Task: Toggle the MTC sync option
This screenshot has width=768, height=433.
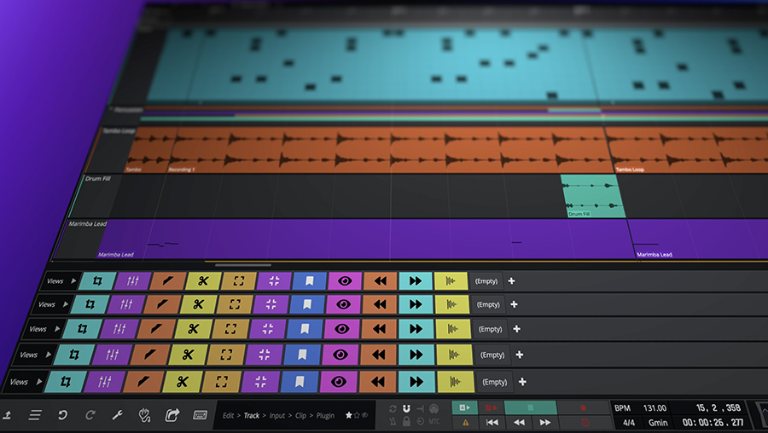Action: click(434, 421)
